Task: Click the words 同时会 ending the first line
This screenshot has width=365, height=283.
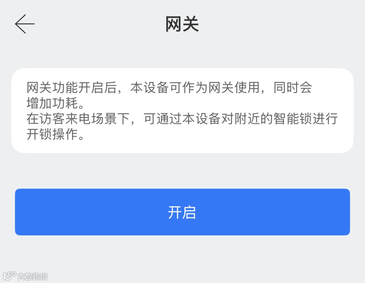Action: 292,88
